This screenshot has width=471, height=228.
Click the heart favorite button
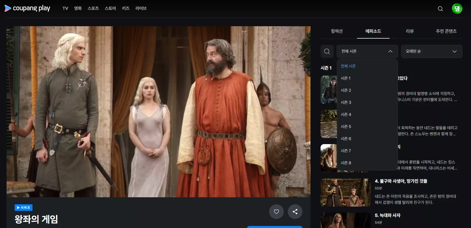click(276, 212)
